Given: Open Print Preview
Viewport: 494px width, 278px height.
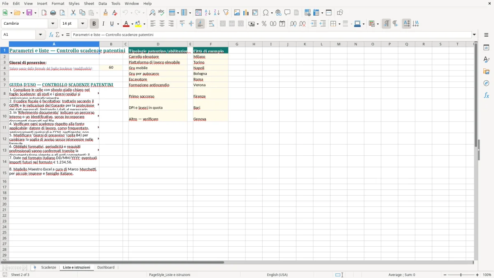Looking at the screenshot, I should click(62, 13).
